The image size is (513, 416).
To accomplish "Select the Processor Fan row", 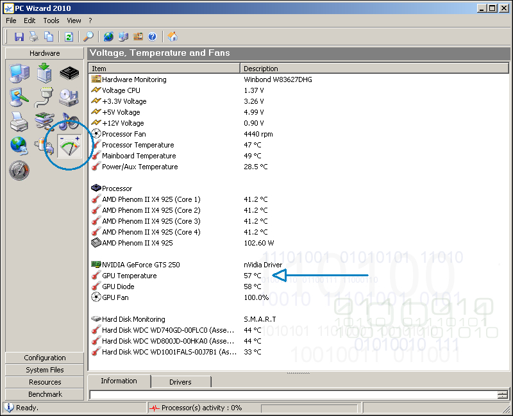I will [299, 134].
